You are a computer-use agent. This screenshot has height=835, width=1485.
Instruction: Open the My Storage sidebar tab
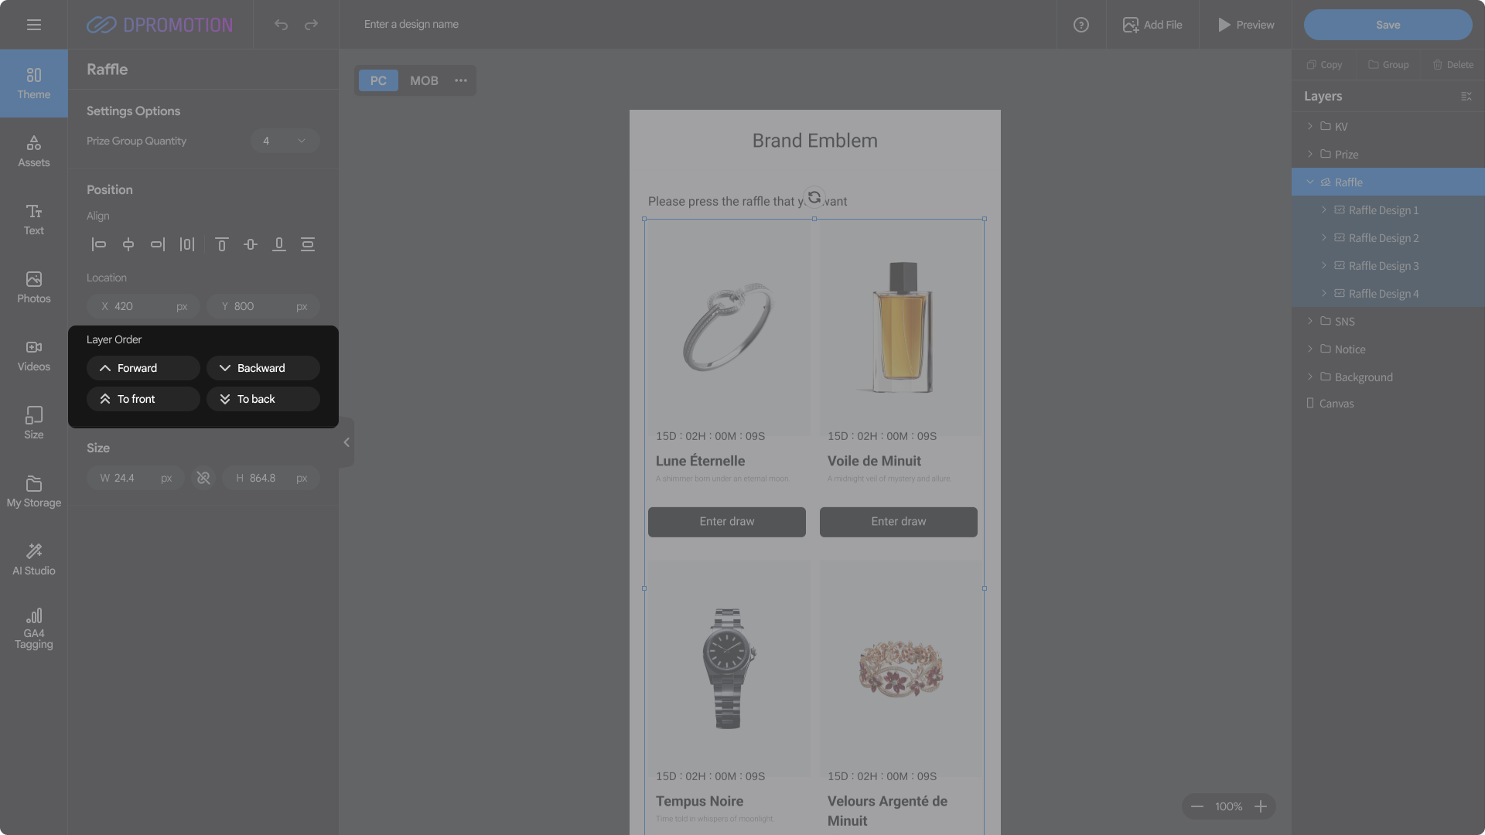click(34, 491)
